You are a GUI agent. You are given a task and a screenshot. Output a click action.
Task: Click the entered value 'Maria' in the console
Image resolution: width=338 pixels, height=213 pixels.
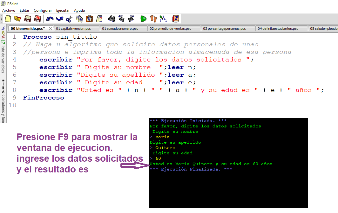(162, 137)
